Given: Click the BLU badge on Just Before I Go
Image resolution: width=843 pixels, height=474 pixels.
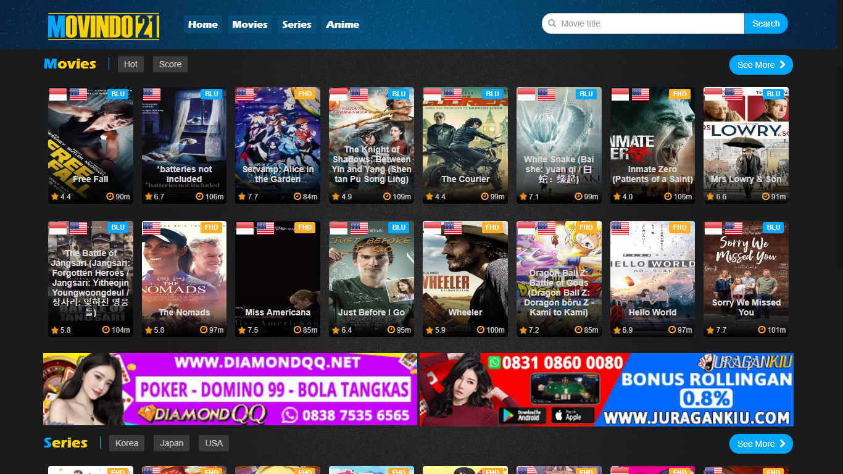Looking at the screenshot, I should click(399, 227).
